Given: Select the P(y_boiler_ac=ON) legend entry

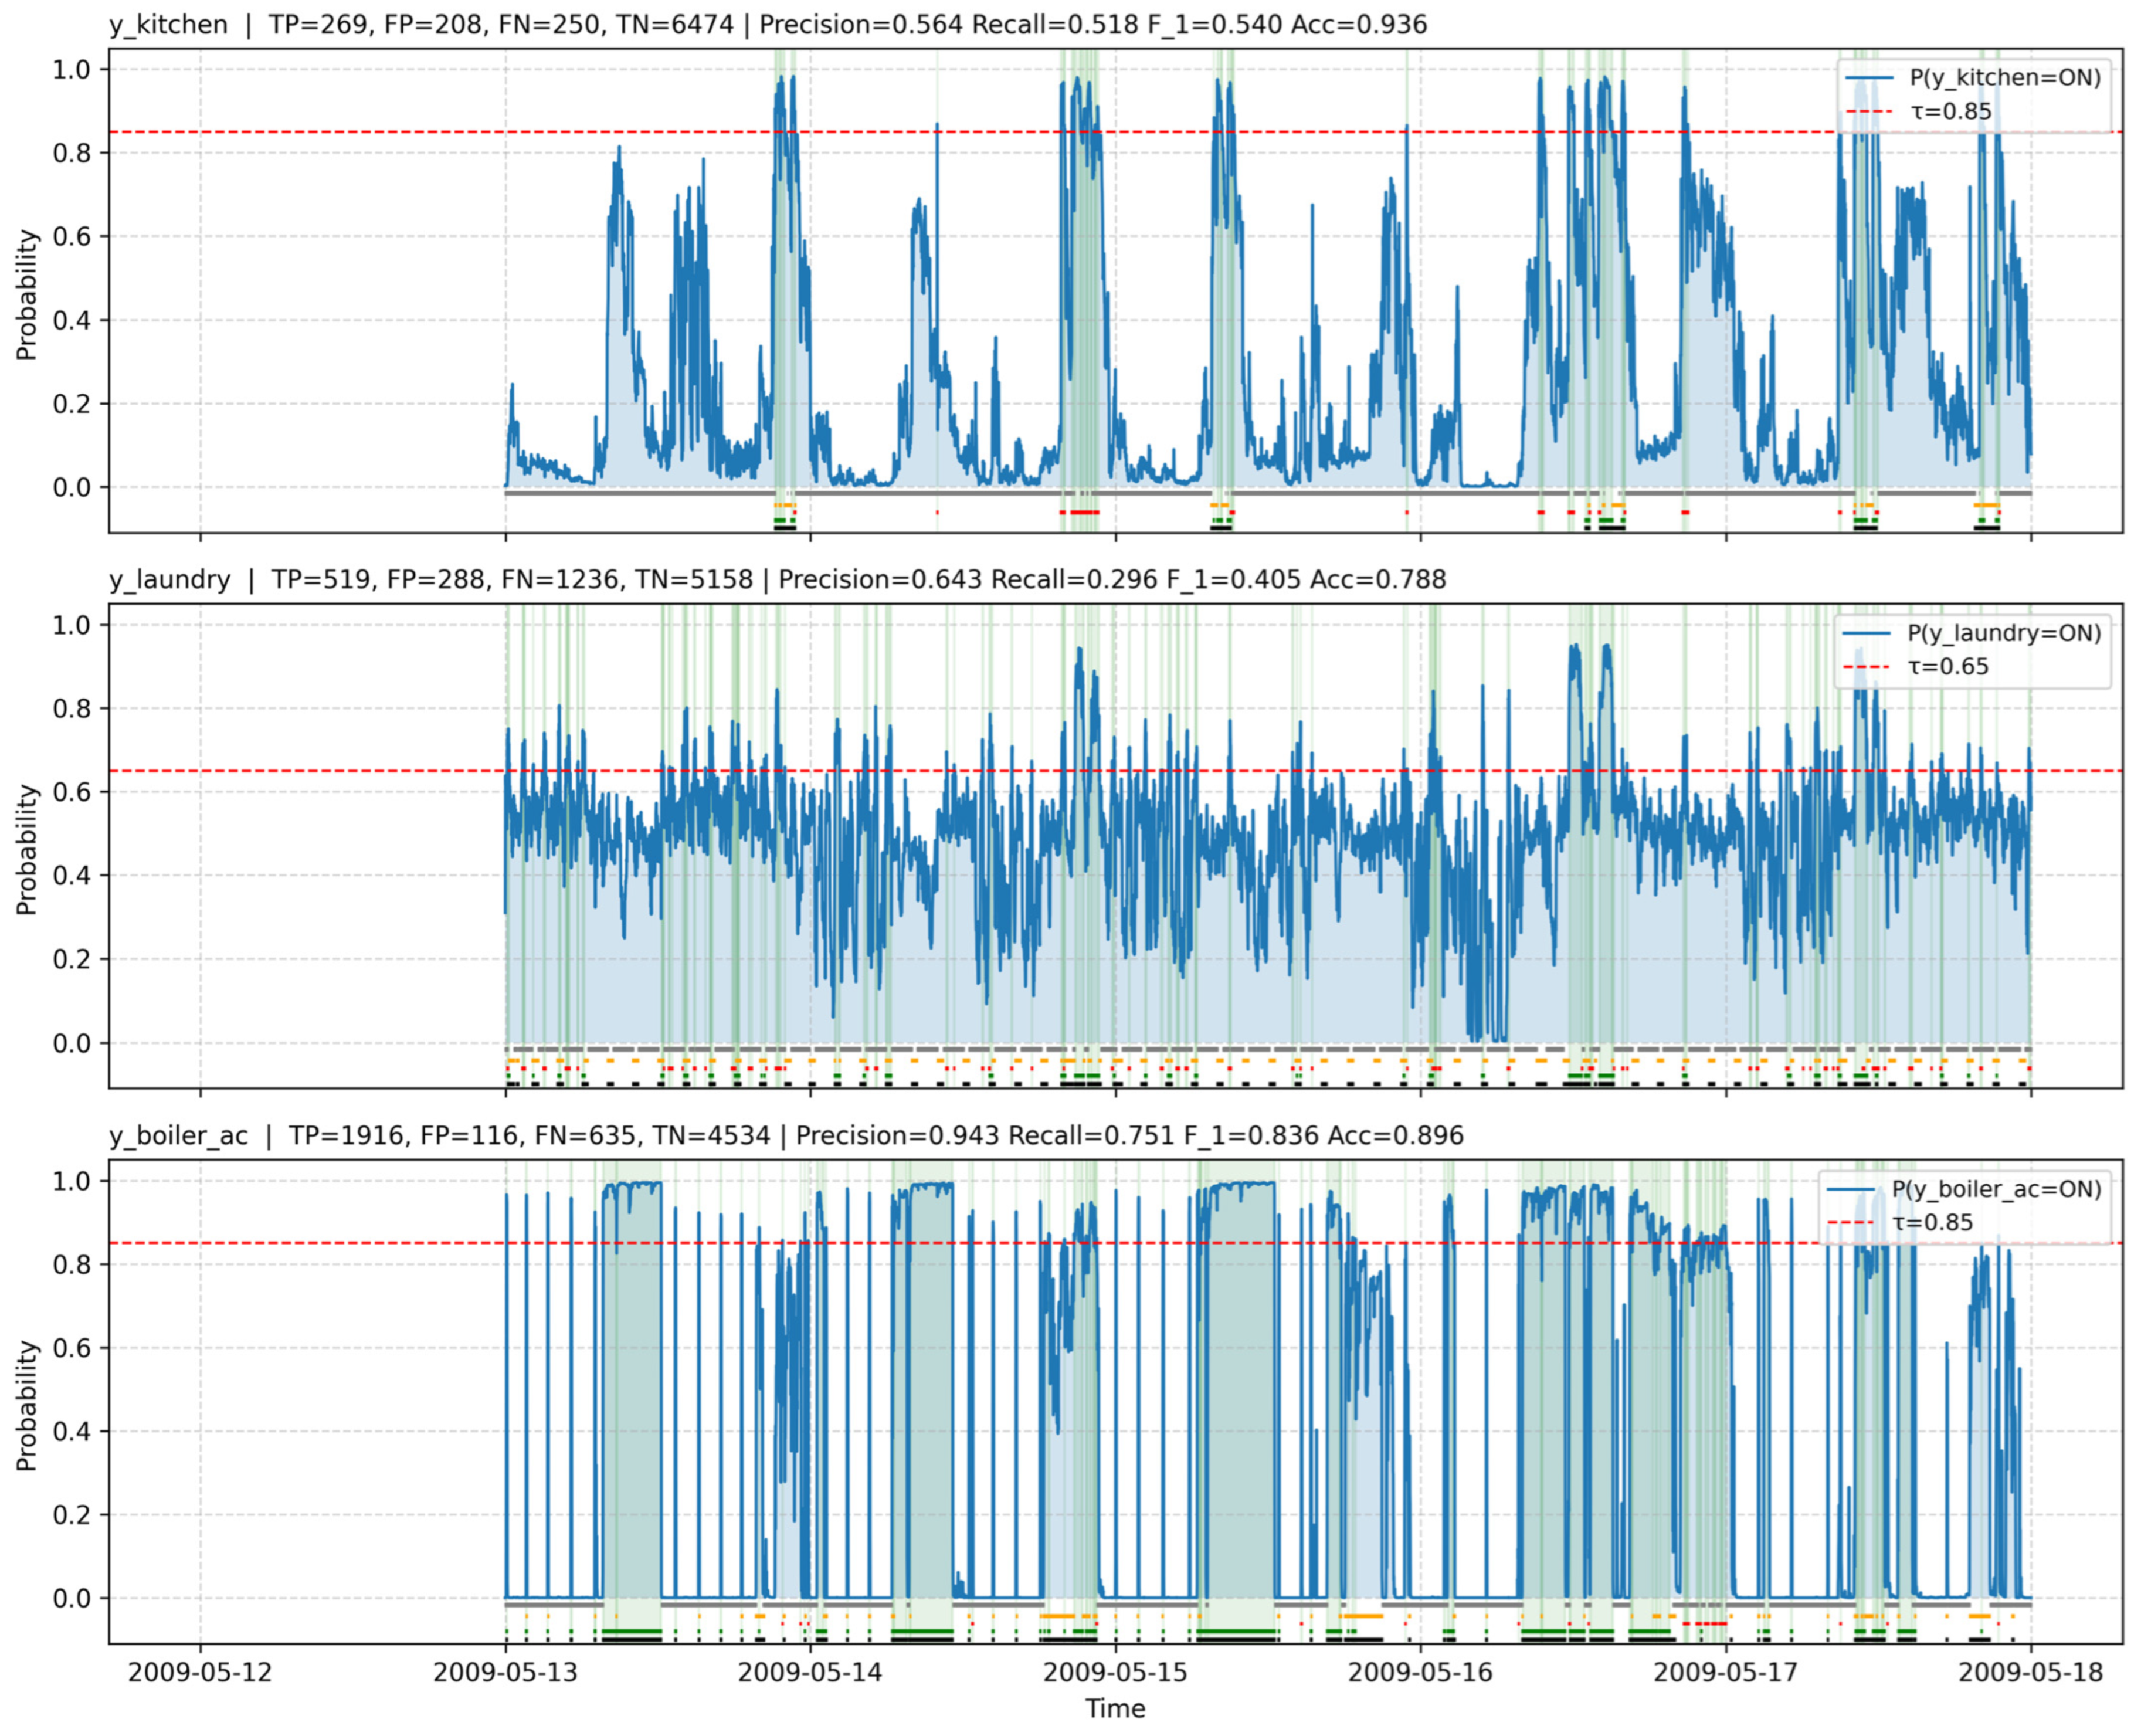Looking at the screenshot, I should point(1964,1189).
